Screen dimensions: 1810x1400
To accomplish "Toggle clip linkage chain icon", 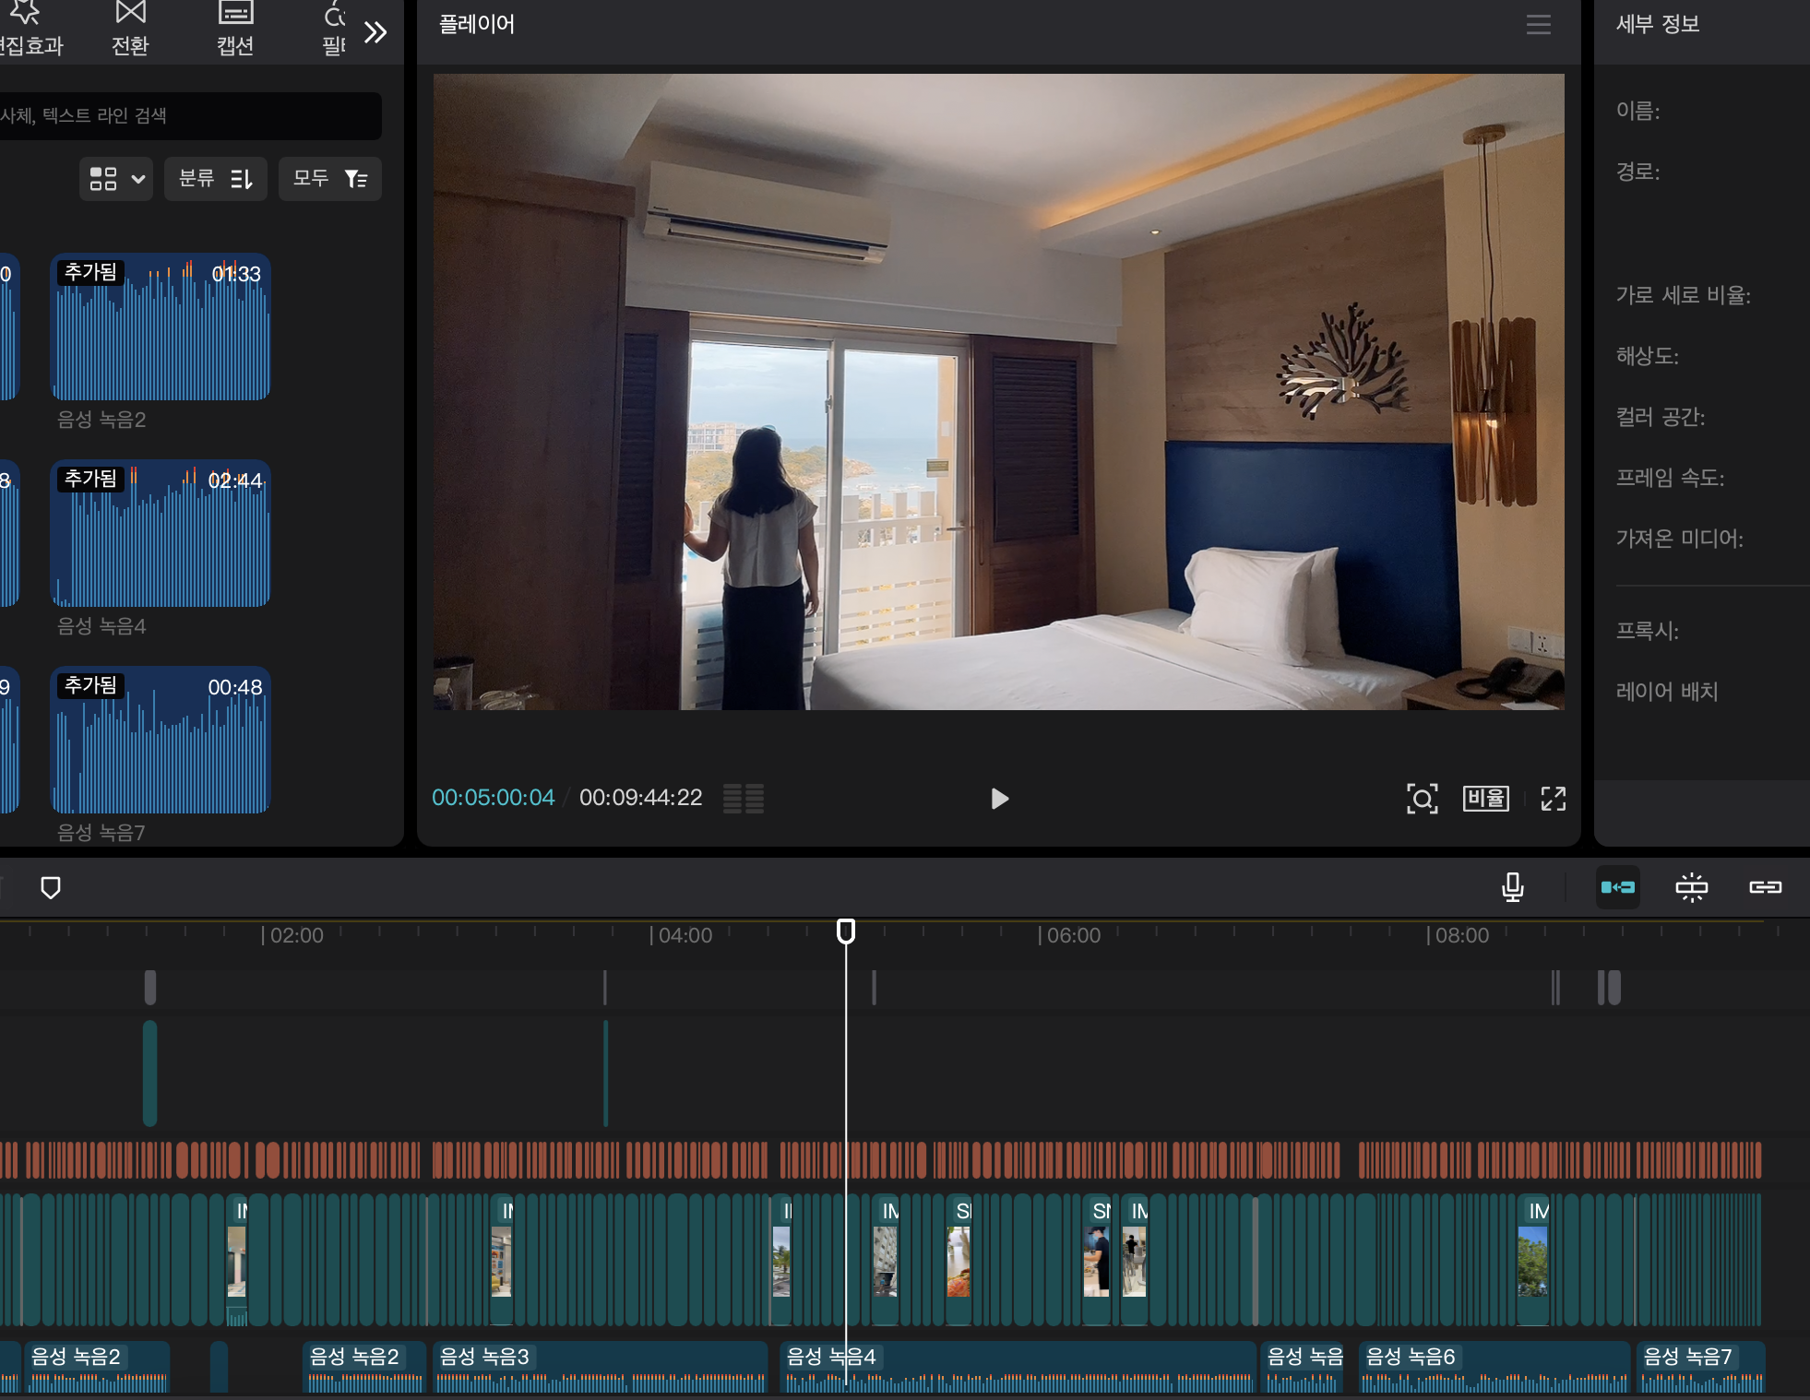I will coord(1765,887).
